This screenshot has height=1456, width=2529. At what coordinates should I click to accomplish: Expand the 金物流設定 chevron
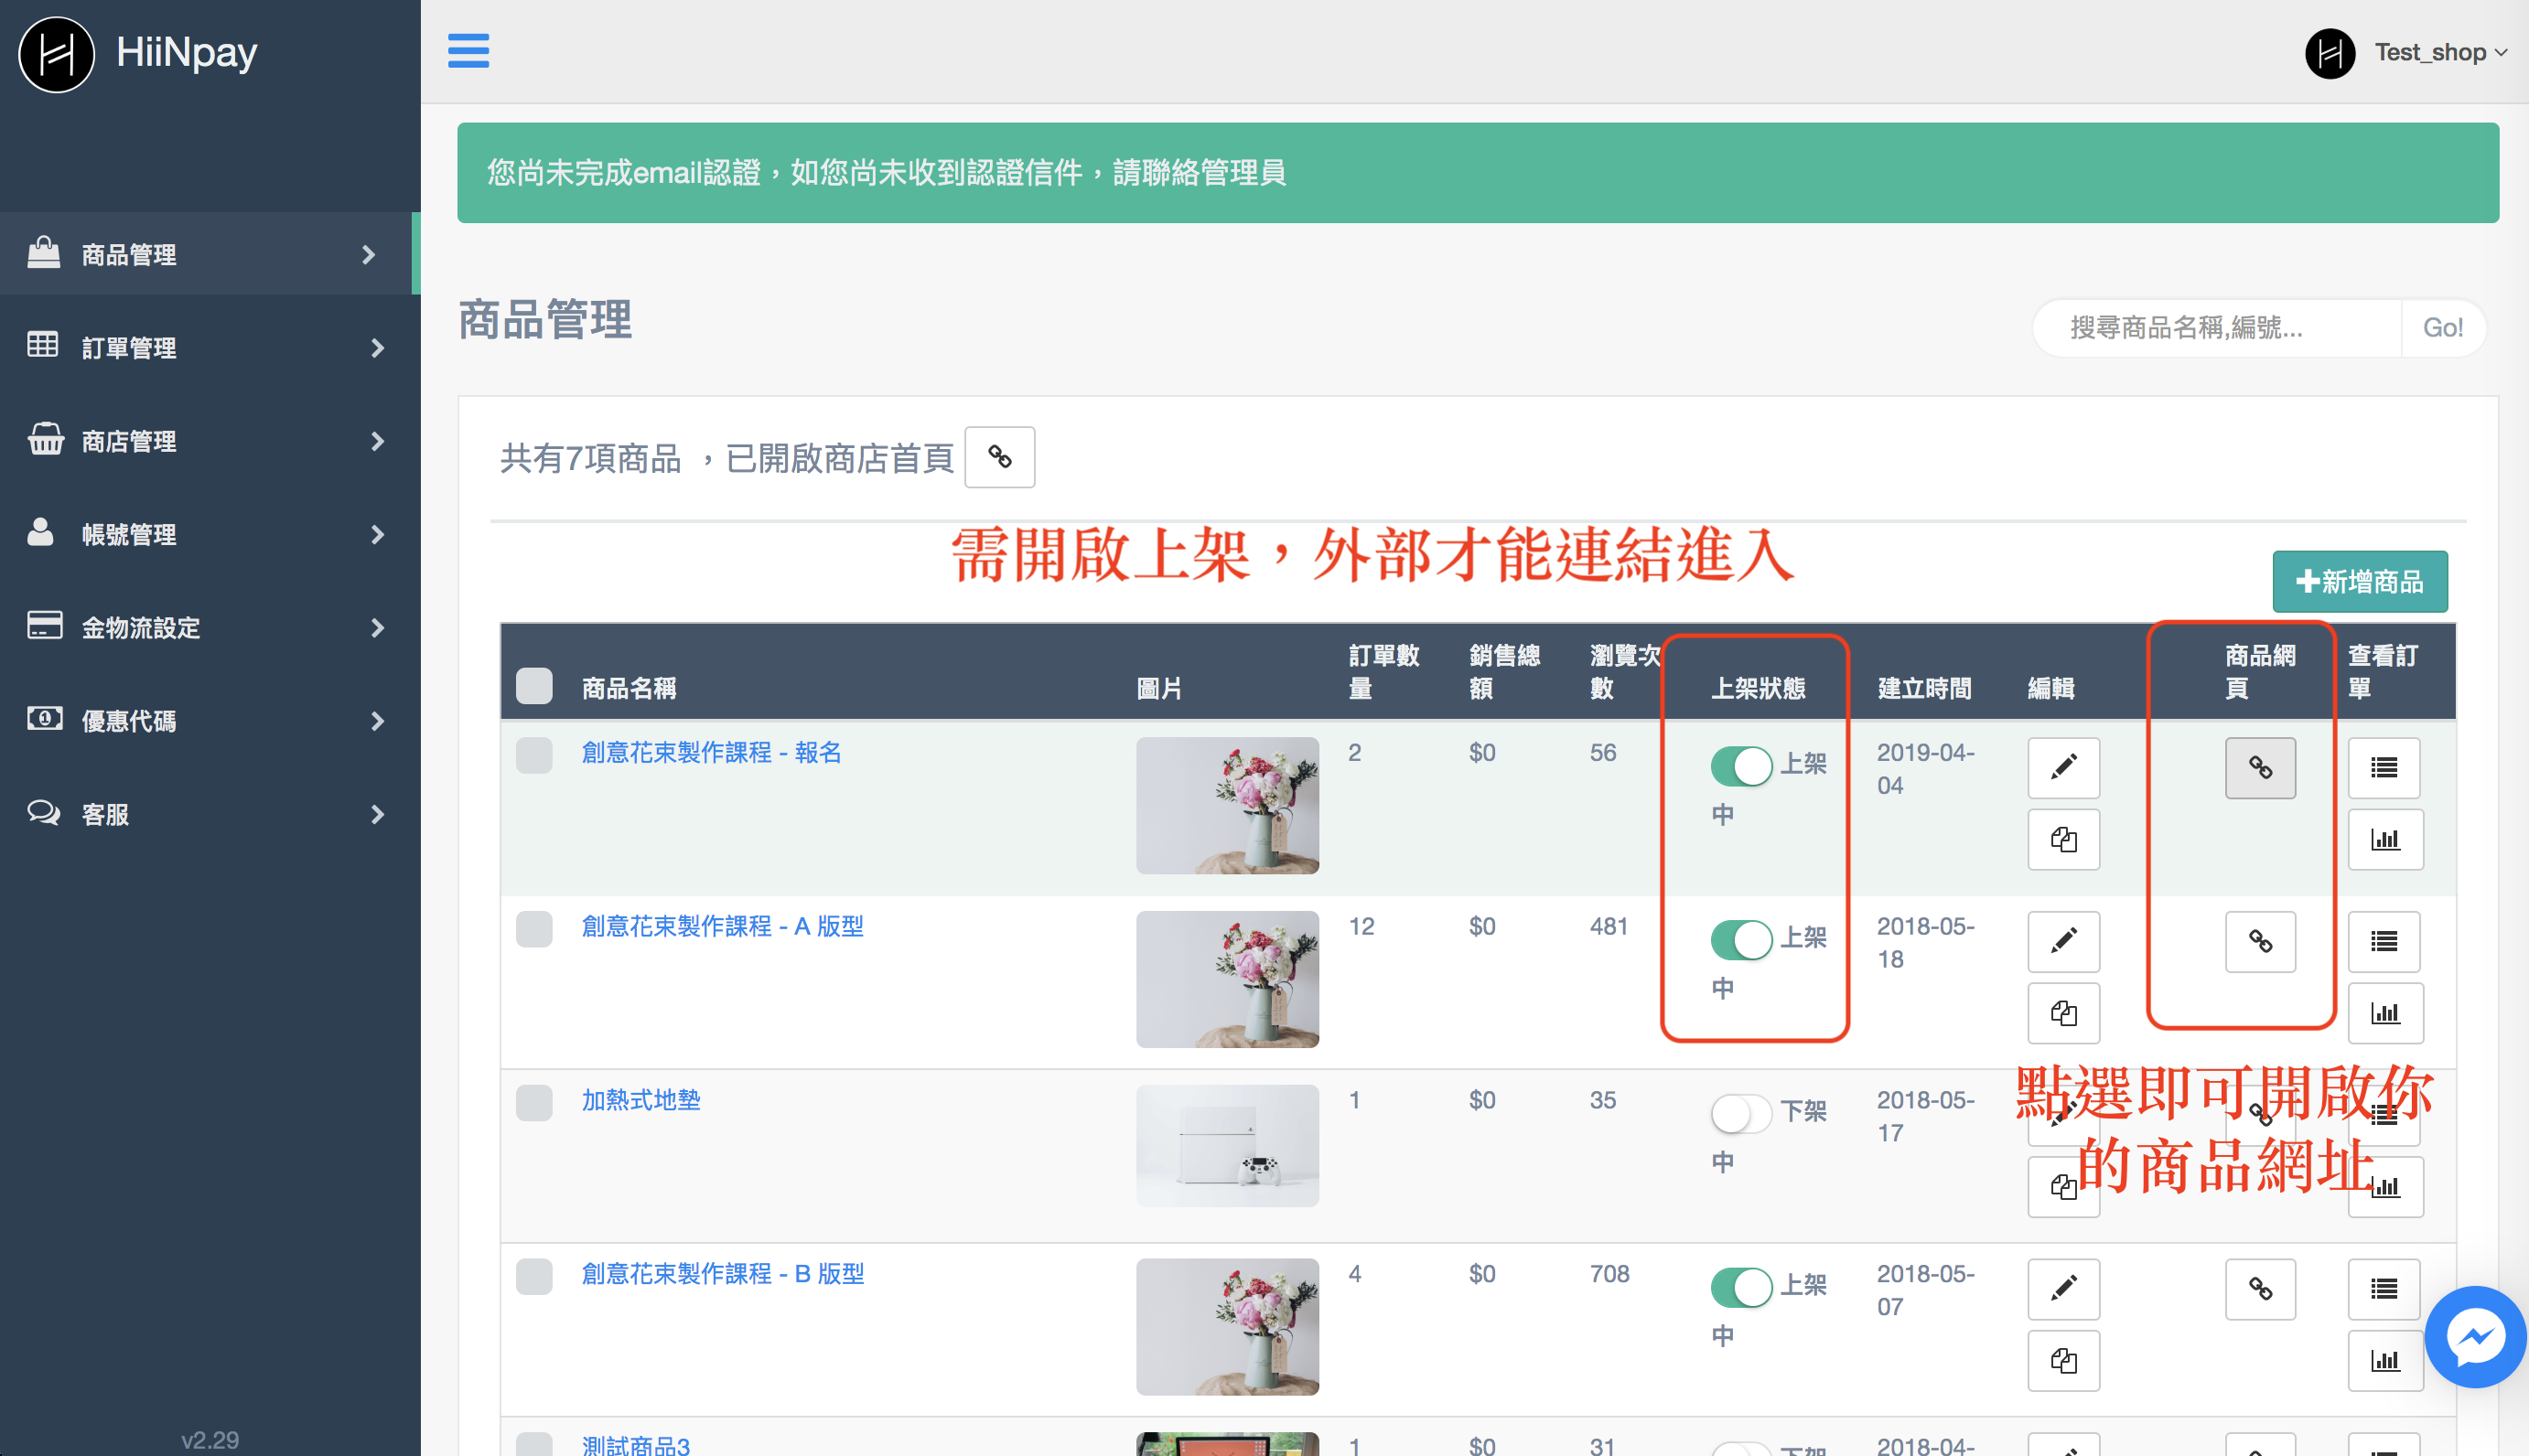(x=377, y=628)
